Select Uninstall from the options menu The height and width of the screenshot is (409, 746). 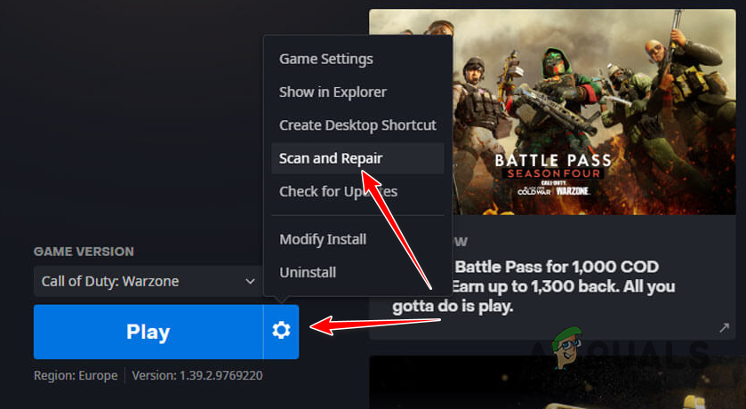(357, 272)
